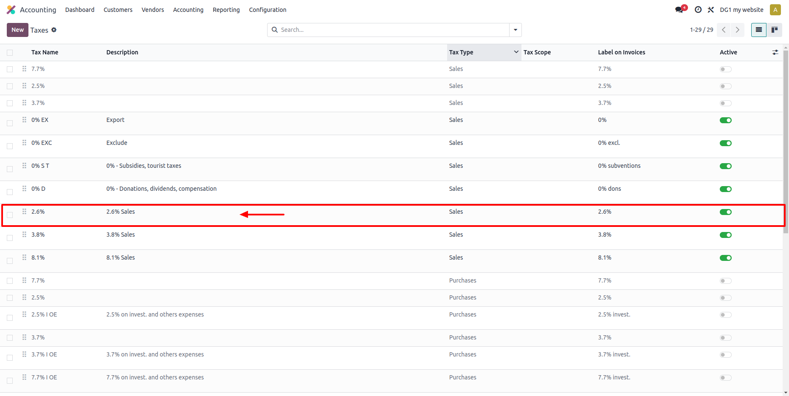Grab the drag handle of 3.7% Sales row
The image size is (789, 396).
pos(24,103)
